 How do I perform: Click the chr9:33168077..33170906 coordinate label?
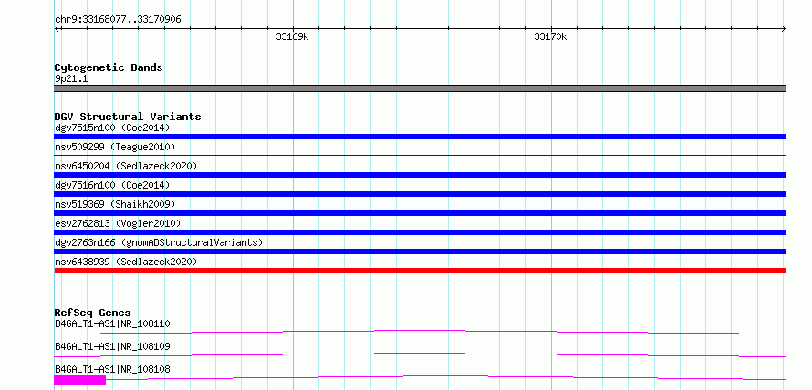118,20
